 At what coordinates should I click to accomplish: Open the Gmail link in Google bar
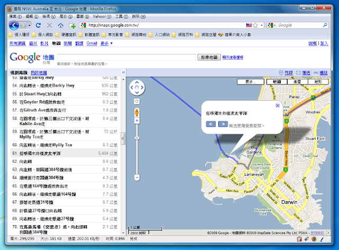(x=92, y=43)
